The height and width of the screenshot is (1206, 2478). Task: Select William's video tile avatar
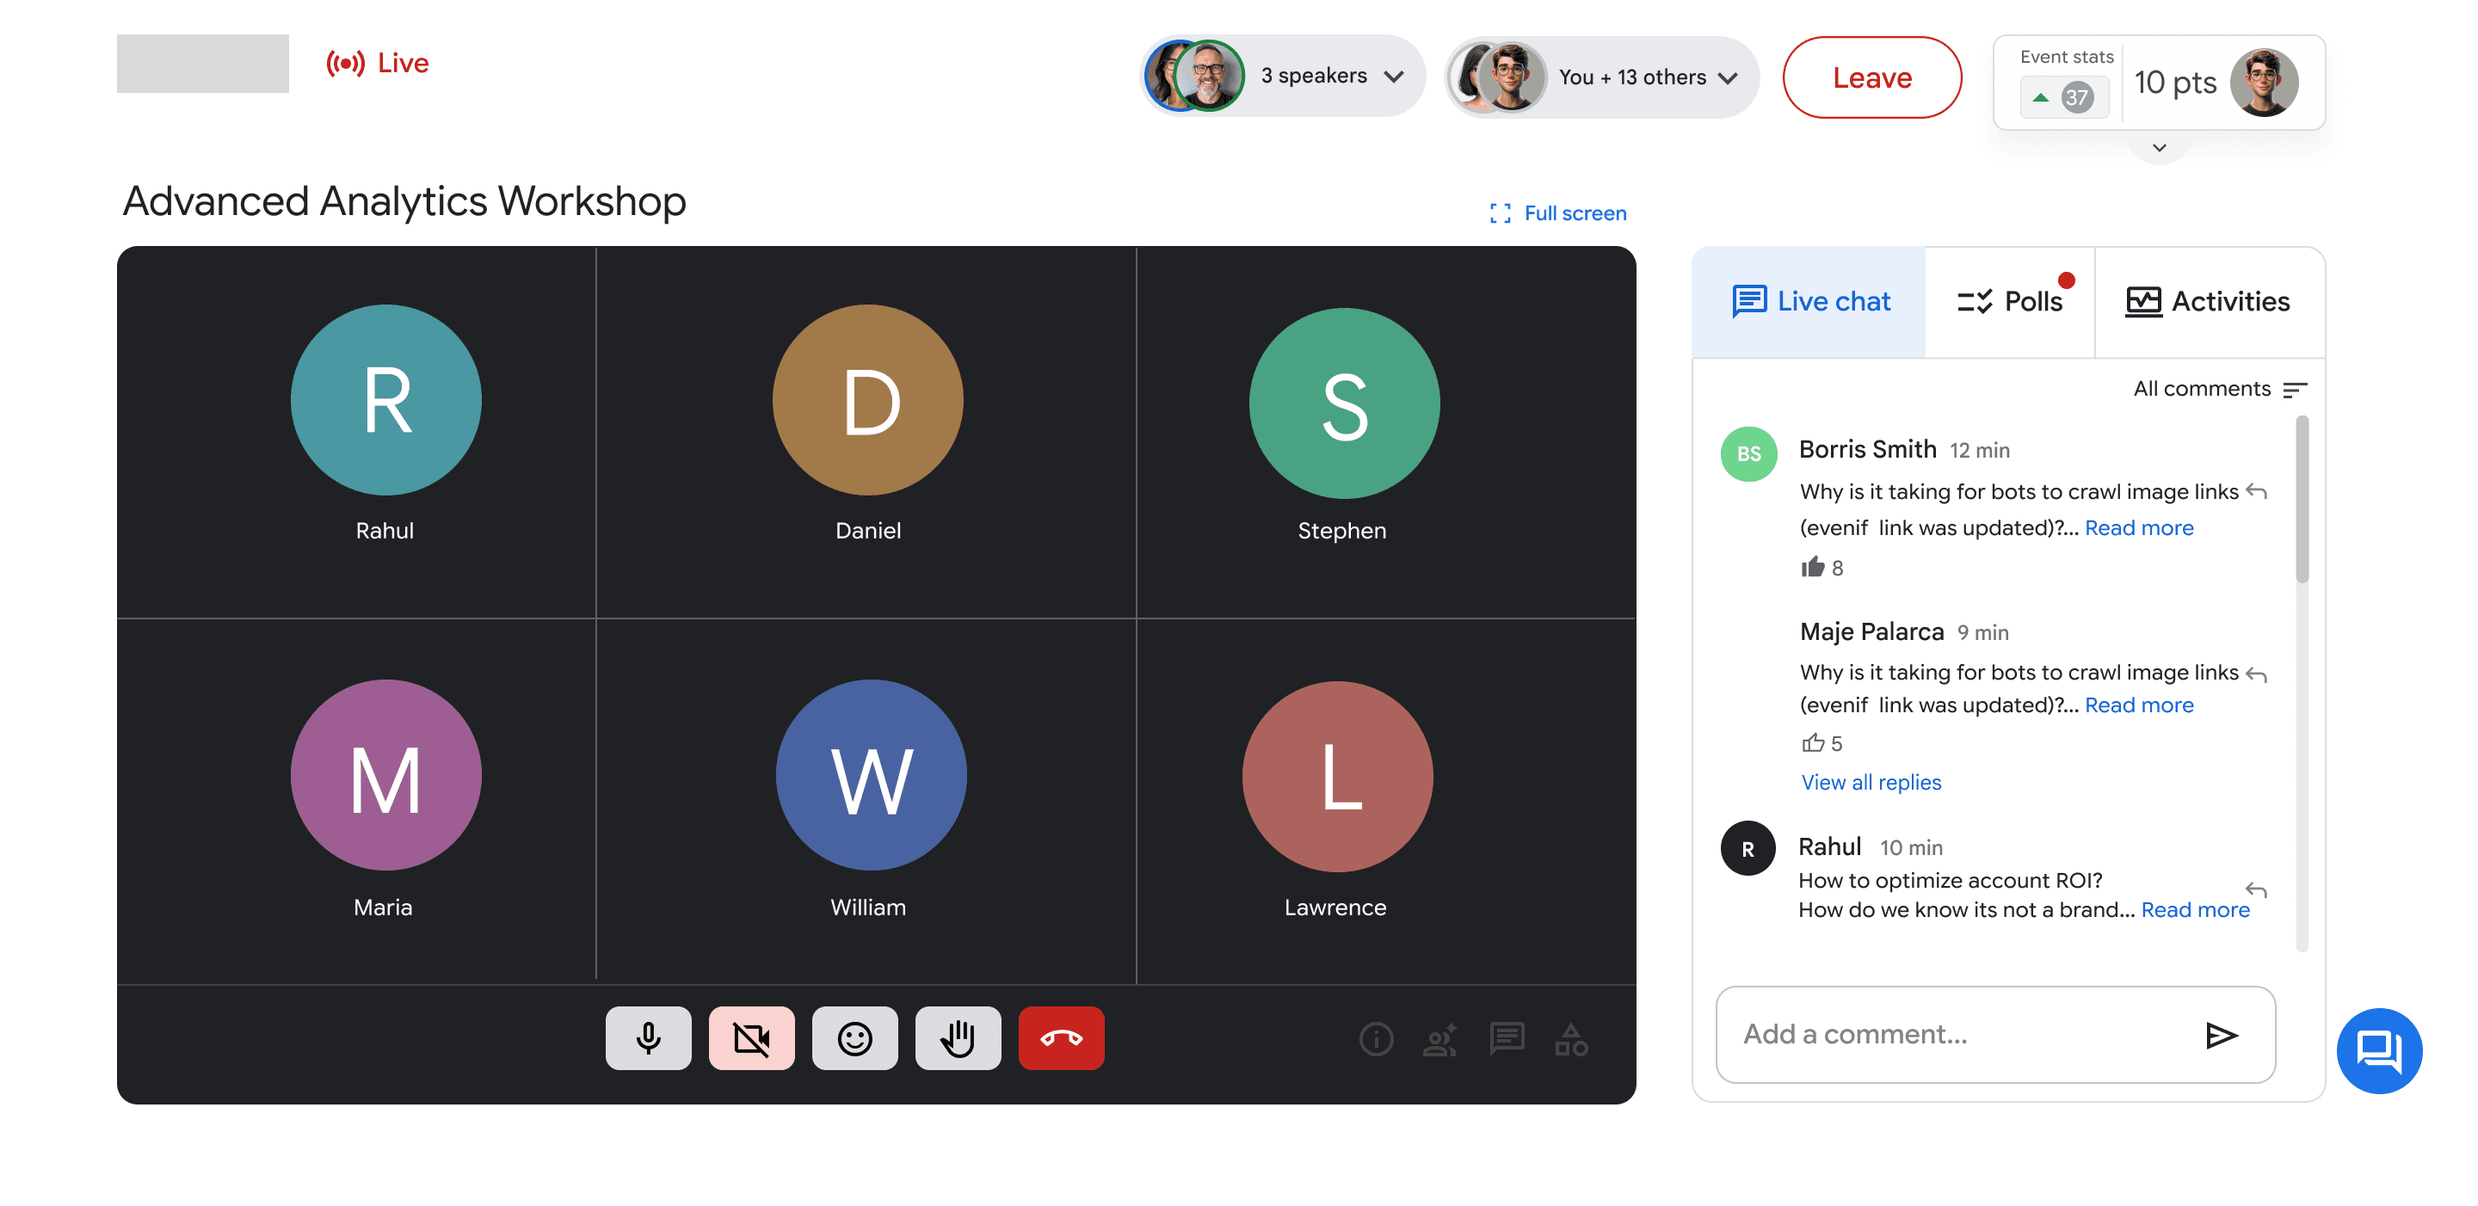pos(871,775)
